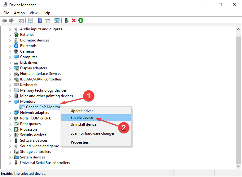
Task: Expand the Storage controllers chevron
Action: point(10,152)
